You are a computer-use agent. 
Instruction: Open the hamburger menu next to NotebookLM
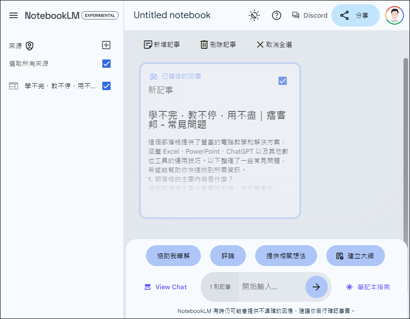(x=13, y=15)
